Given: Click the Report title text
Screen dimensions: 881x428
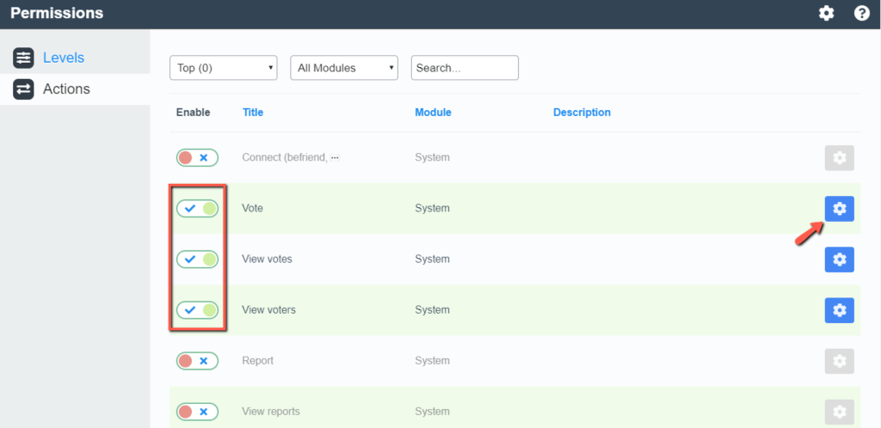Looking at the screenshot, I should (x=258, y=361).
